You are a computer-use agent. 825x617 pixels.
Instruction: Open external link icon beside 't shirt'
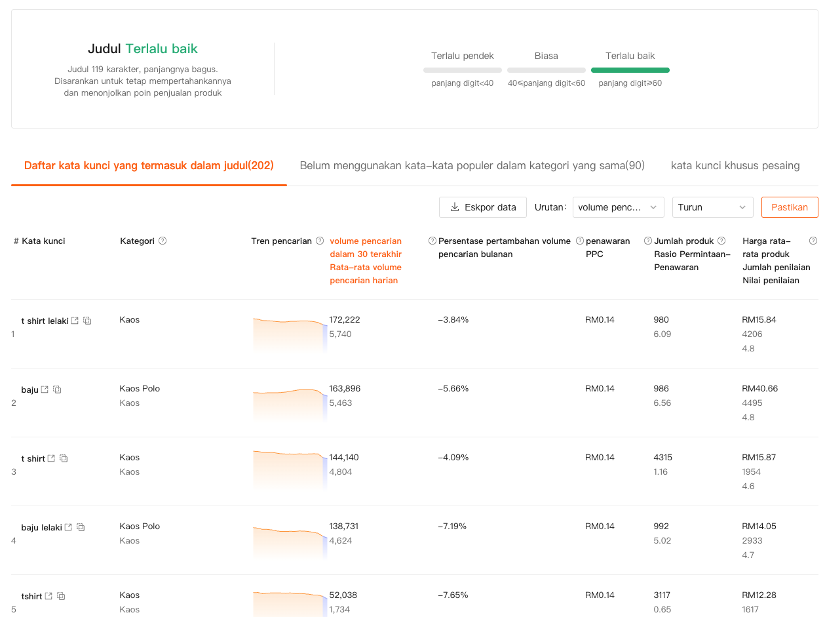[x=51, y=458]
